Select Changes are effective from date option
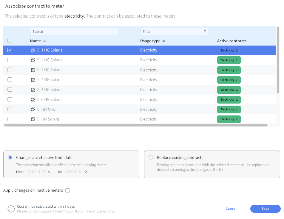Screen dimensions: 284x219 (x=10, y=157)
